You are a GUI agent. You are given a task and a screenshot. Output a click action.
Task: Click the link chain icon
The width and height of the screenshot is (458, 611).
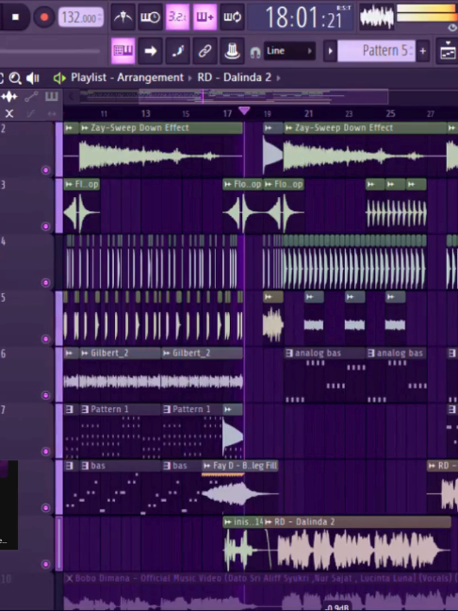click(x=204, y=51)
